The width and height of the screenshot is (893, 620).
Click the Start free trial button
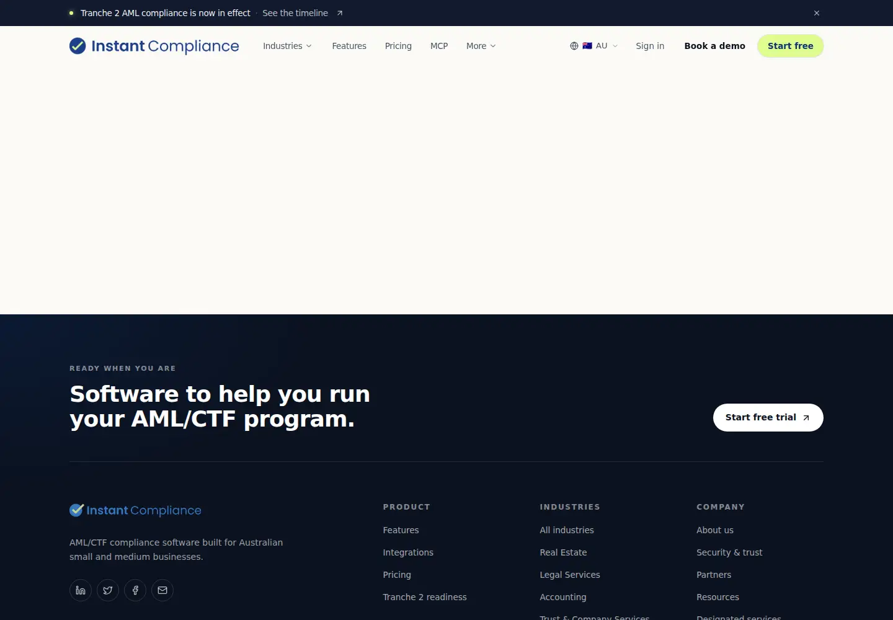768,417
